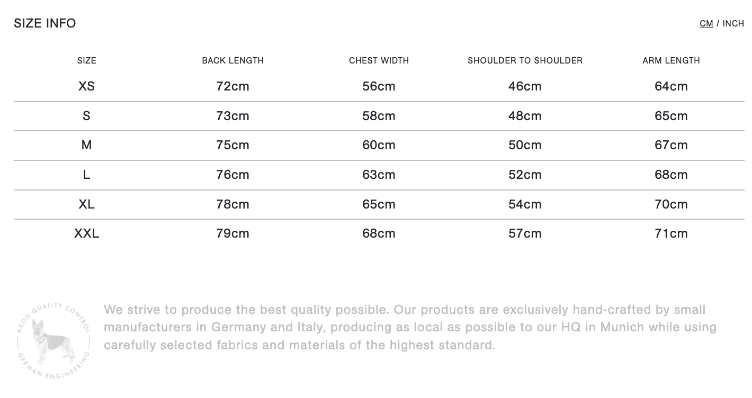752x398 pixels.
Task: Select the XXL size row label
Action: coord(87,233)
